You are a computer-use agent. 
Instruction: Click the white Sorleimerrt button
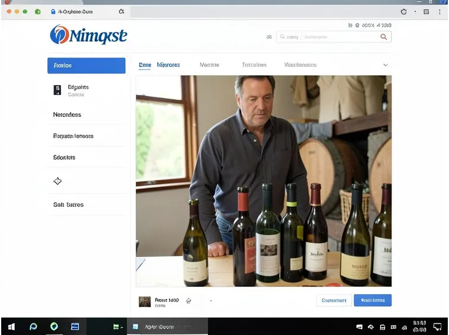334,301
